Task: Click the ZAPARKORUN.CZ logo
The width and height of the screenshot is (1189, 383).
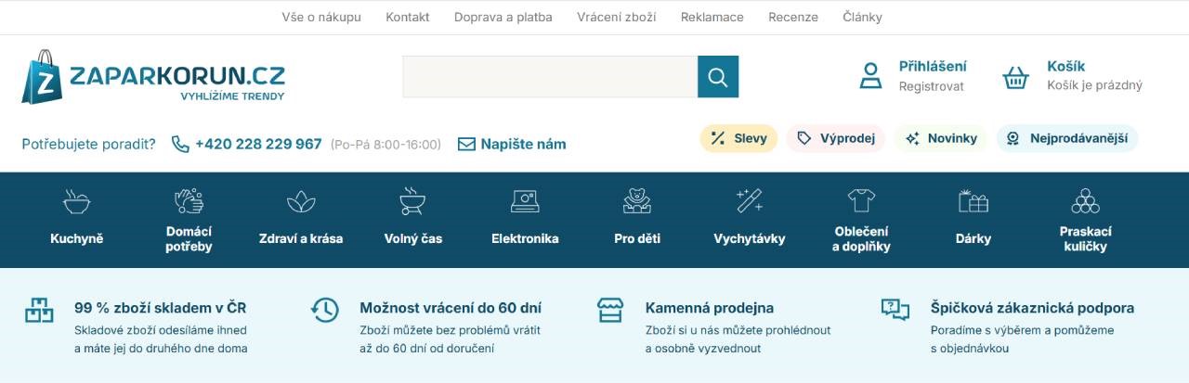Action: click(x=153, y=77)
